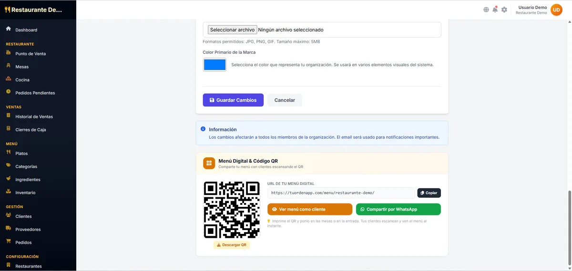
Task: Click the Cocina sidebar icon
Action: [x=9, y=79]
